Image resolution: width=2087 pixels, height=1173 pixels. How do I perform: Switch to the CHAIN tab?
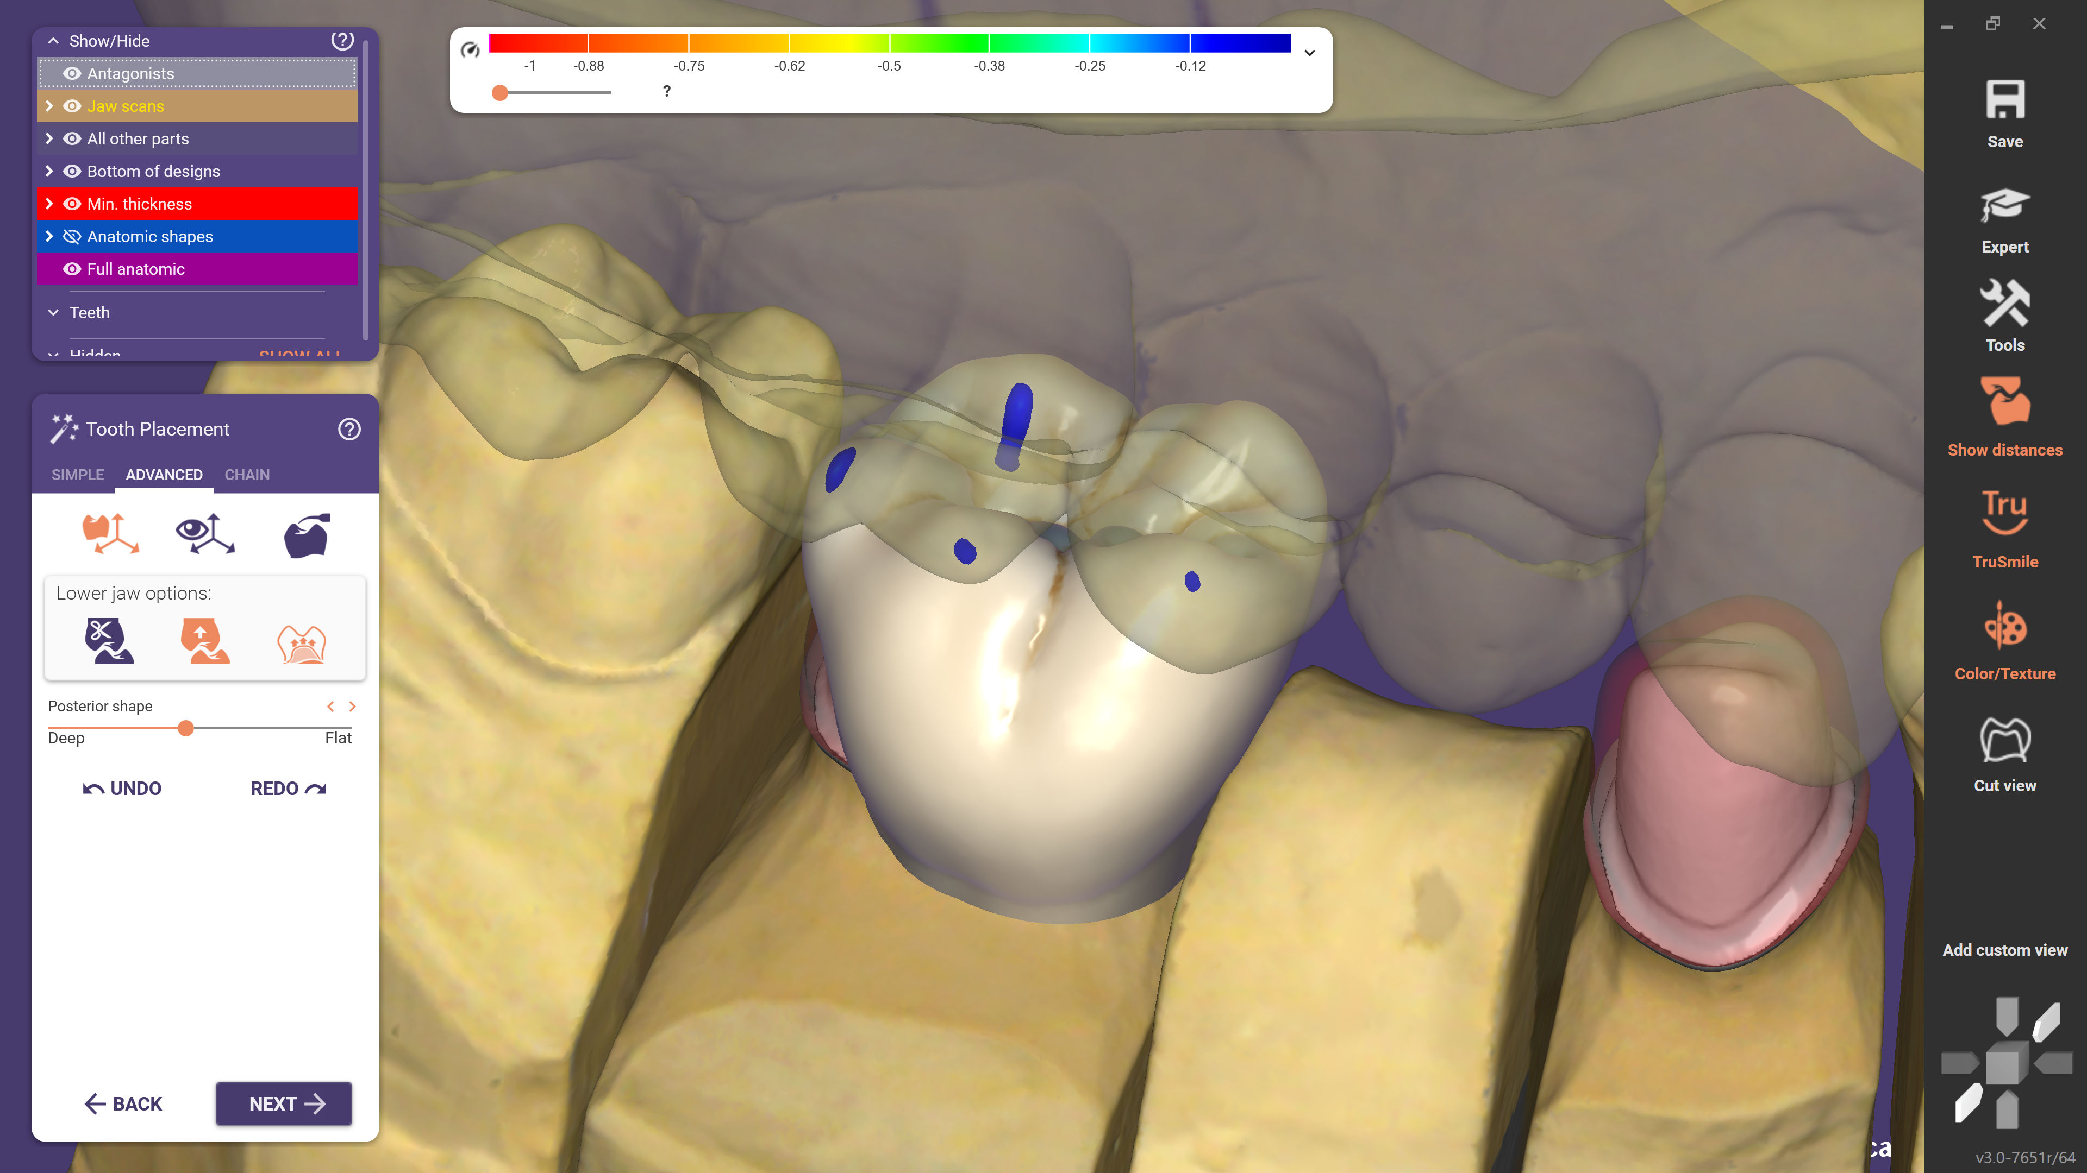click(246, 475)
